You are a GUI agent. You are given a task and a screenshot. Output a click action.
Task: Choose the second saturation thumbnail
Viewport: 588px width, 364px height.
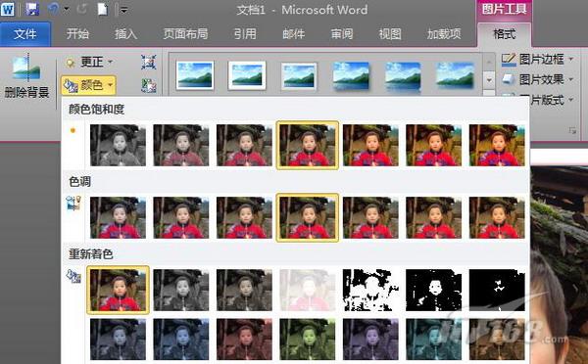click(180, 145)
